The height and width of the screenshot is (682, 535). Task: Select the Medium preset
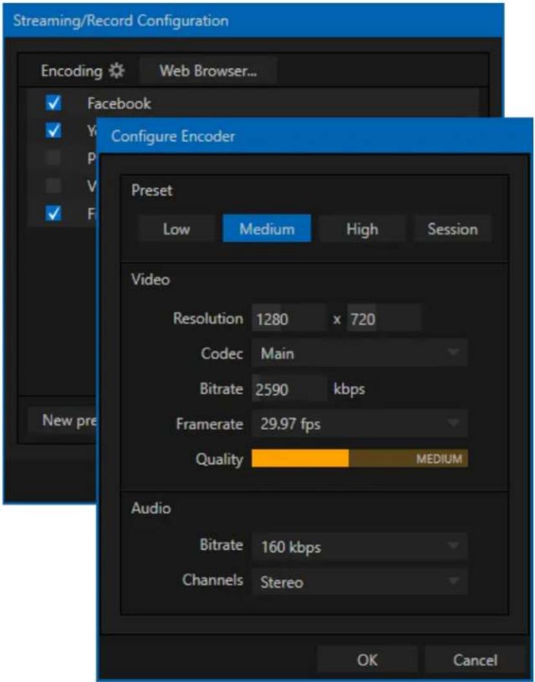267,228
